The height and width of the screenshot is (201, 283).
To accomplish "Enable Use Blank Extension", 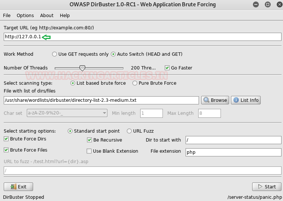I will pos(89,151).
